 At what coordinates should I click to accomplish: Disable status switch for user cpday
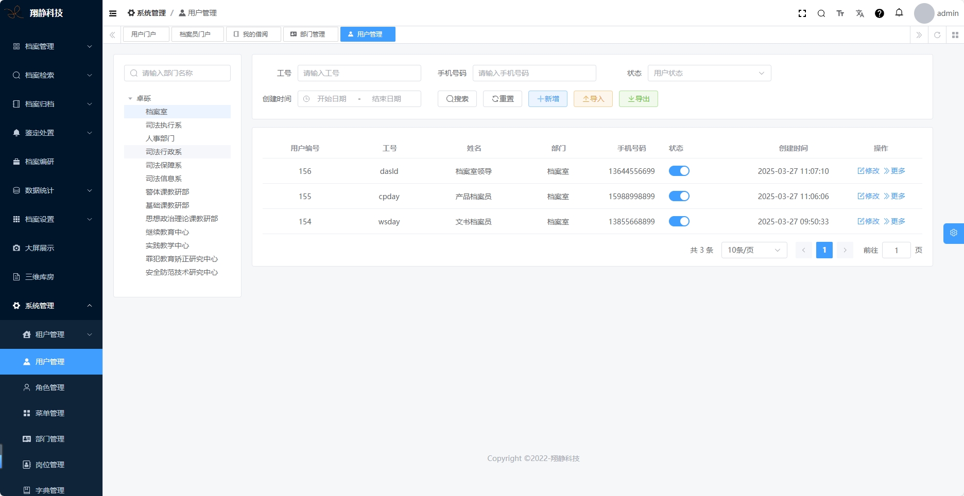pos(679,196)
